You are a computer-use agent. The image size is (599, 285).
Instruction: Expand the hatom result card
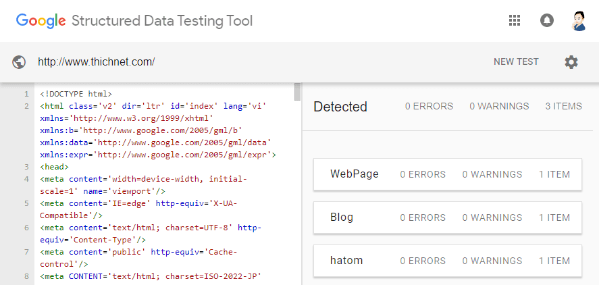(447, 261)
